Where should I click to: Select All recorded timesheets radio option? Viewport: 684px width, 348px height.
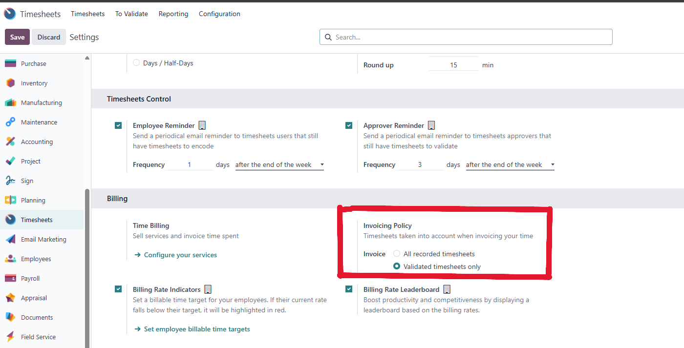coord(397,254)
